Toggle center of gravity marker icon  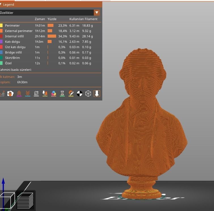pyautogui.click(x=80, y=93)
